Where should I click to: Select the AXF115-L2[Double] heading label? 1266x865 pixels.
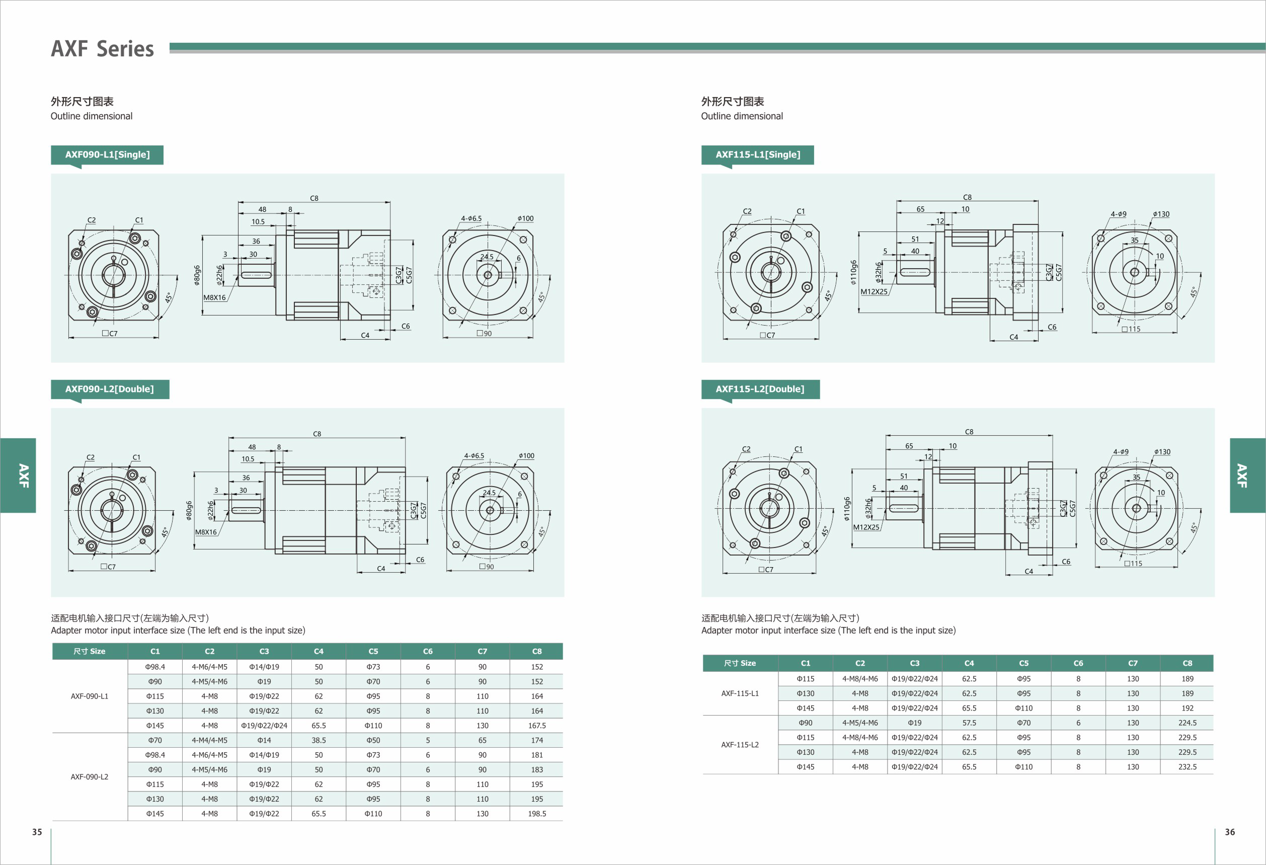click(759, 389)
